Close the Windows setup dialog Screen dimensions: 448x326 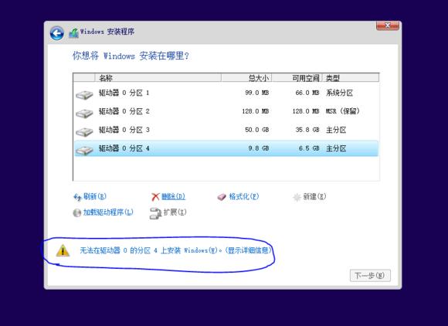[388, 25]
